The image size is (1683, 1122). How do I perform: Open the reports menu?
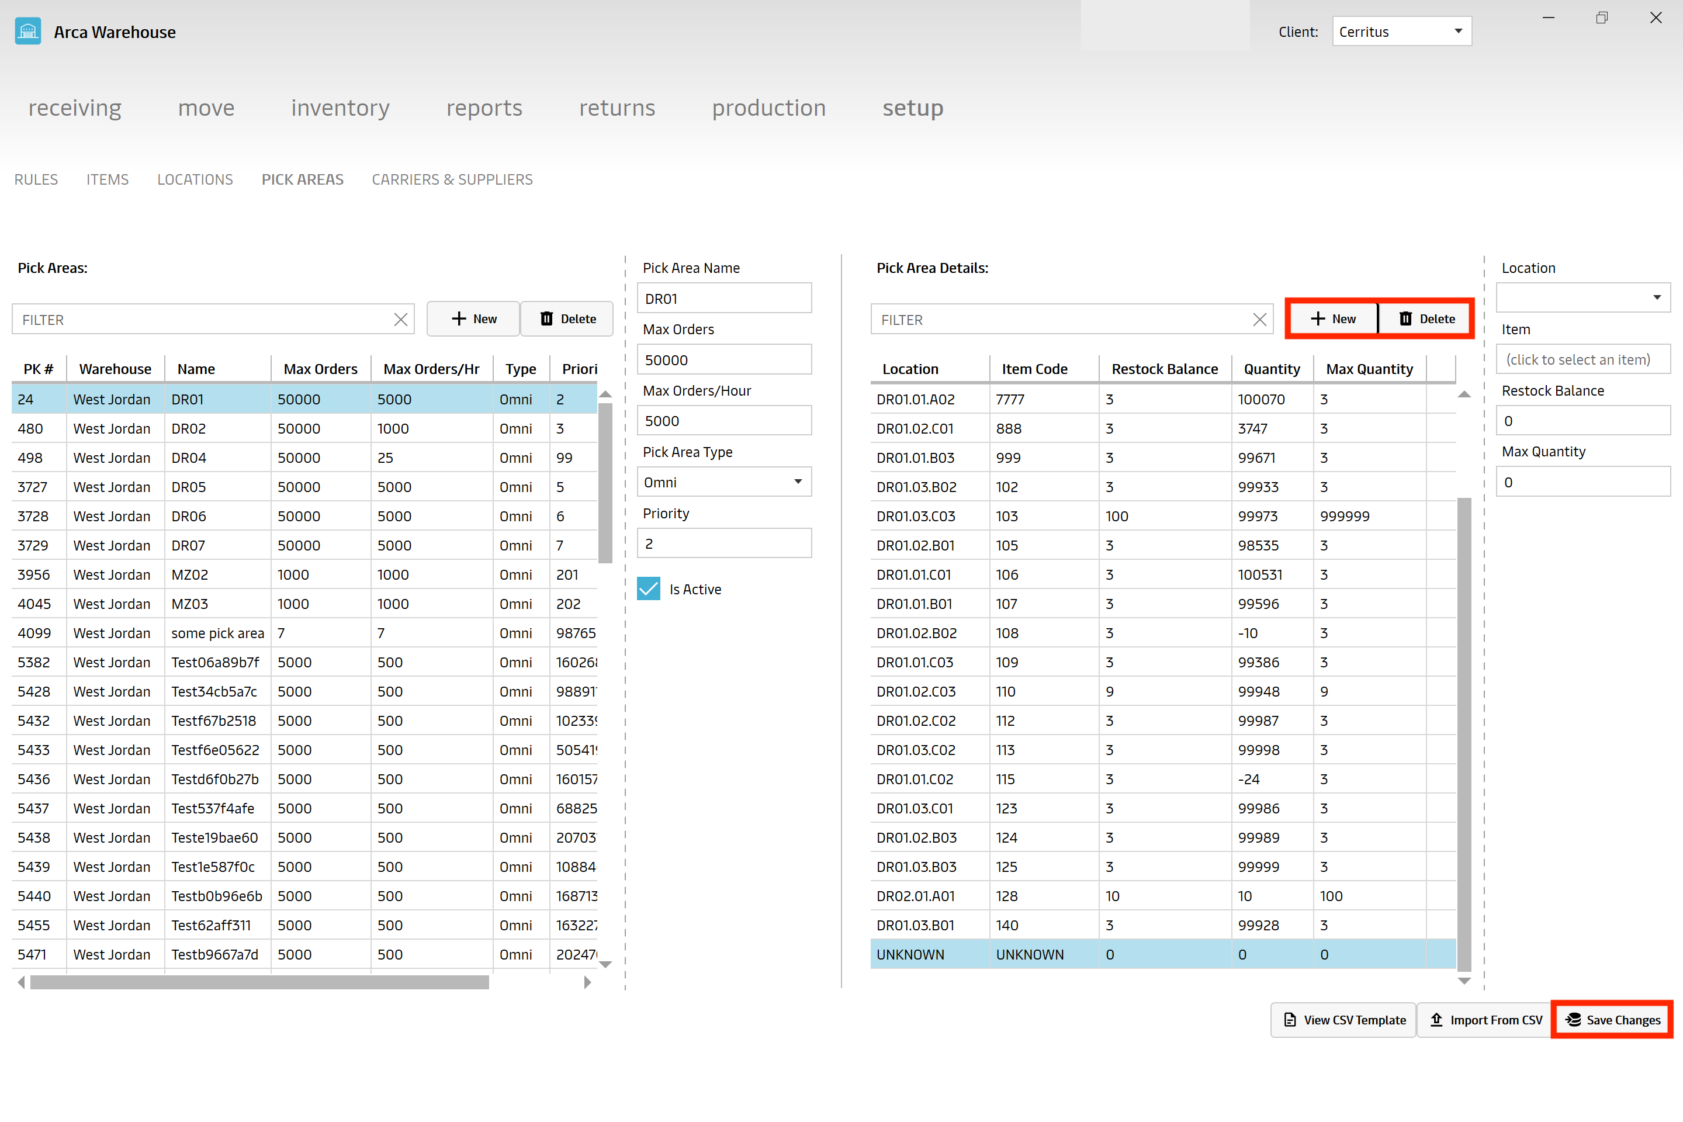tap(484, 108)
